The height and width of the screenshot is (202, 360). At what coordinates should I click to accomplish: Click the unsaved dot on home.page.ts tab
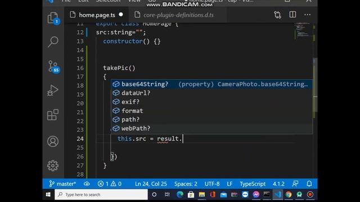point(121,15)
